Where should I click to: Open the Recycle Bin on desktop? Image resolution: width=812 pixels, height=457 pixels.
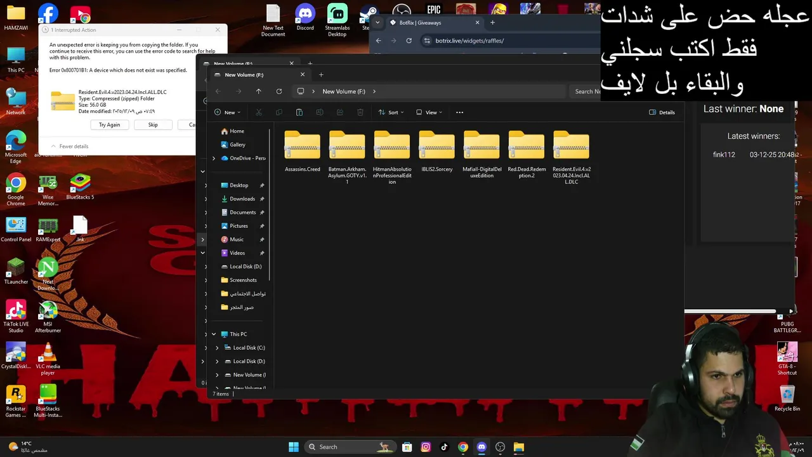tap(787, 399)
